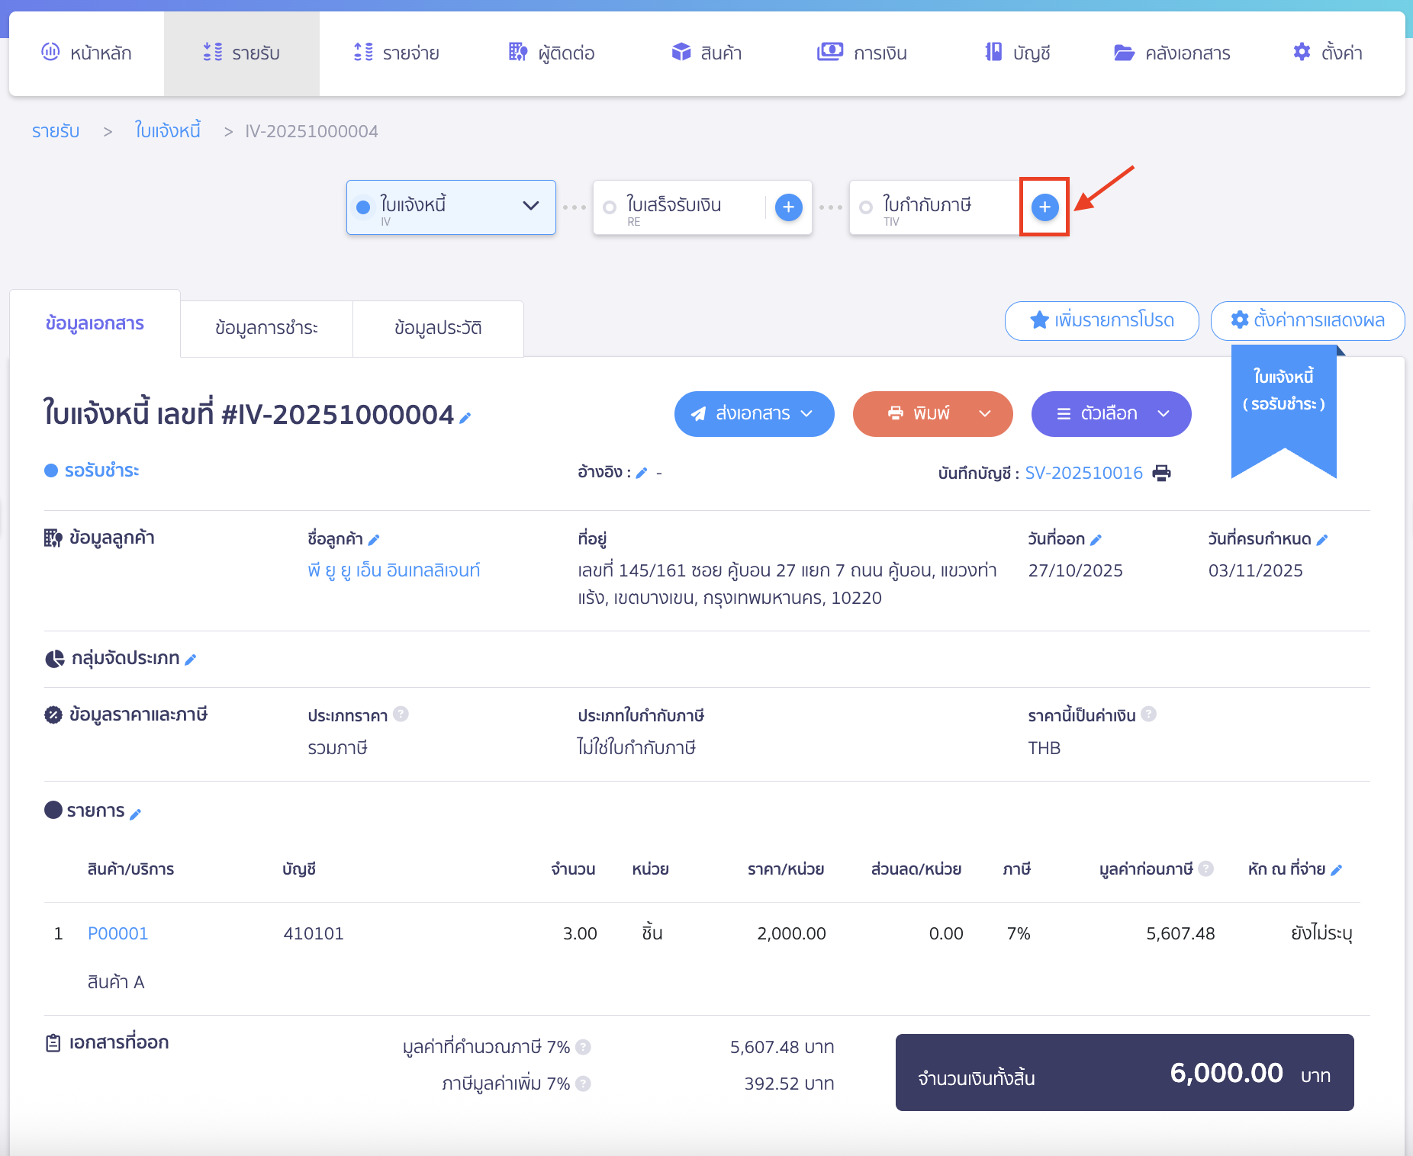Open the ตัวเลือก options dropdown

tap(1165, 414)
